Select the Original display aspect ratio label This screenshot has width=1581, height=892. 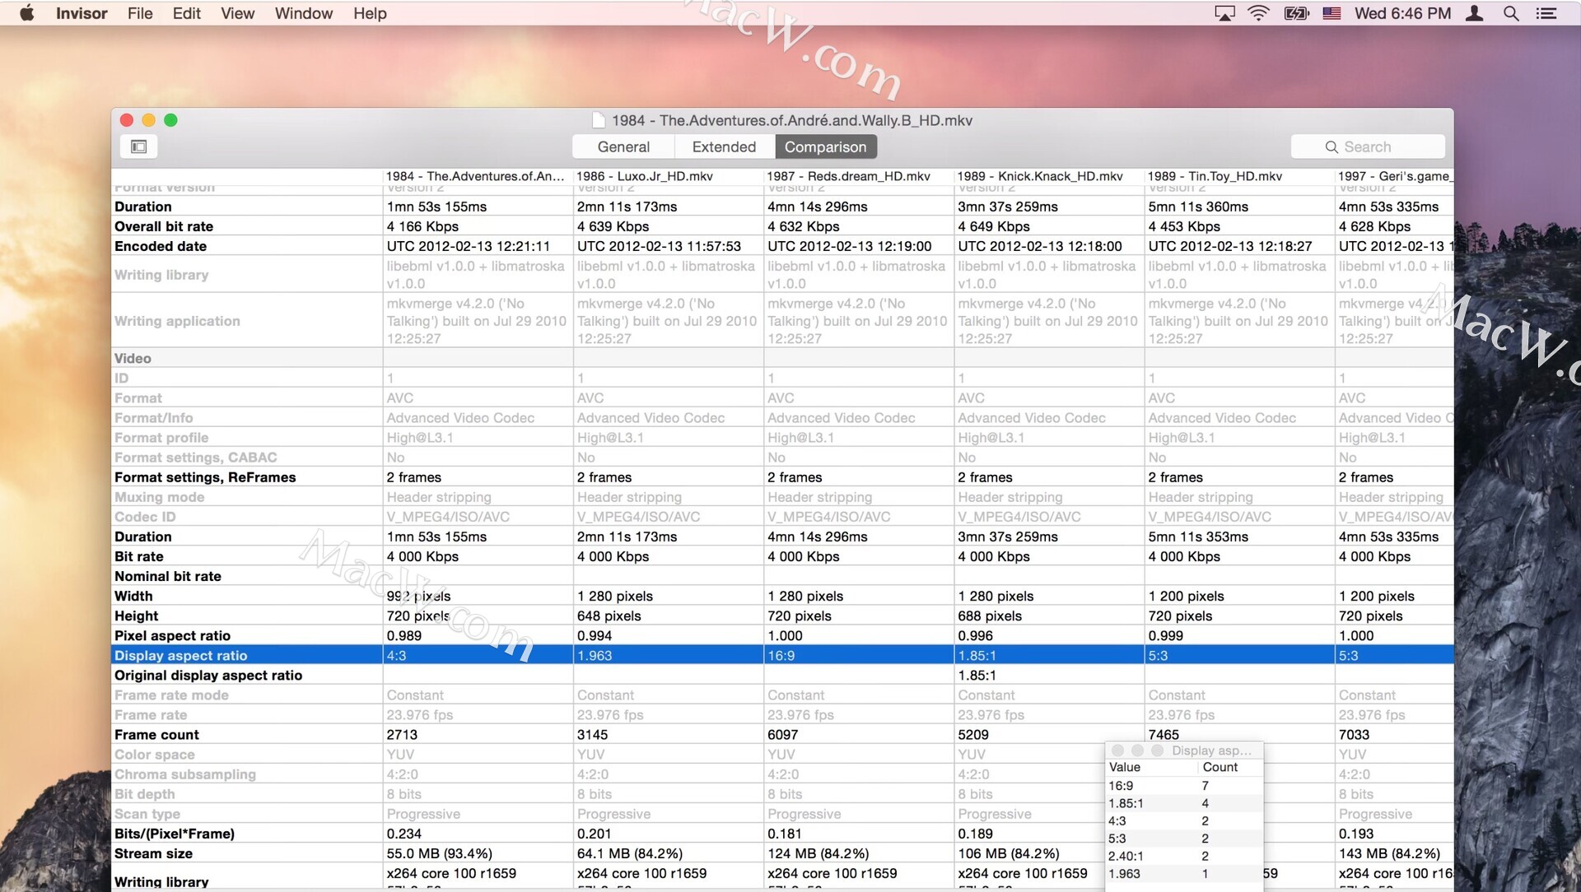pos(208,675)
